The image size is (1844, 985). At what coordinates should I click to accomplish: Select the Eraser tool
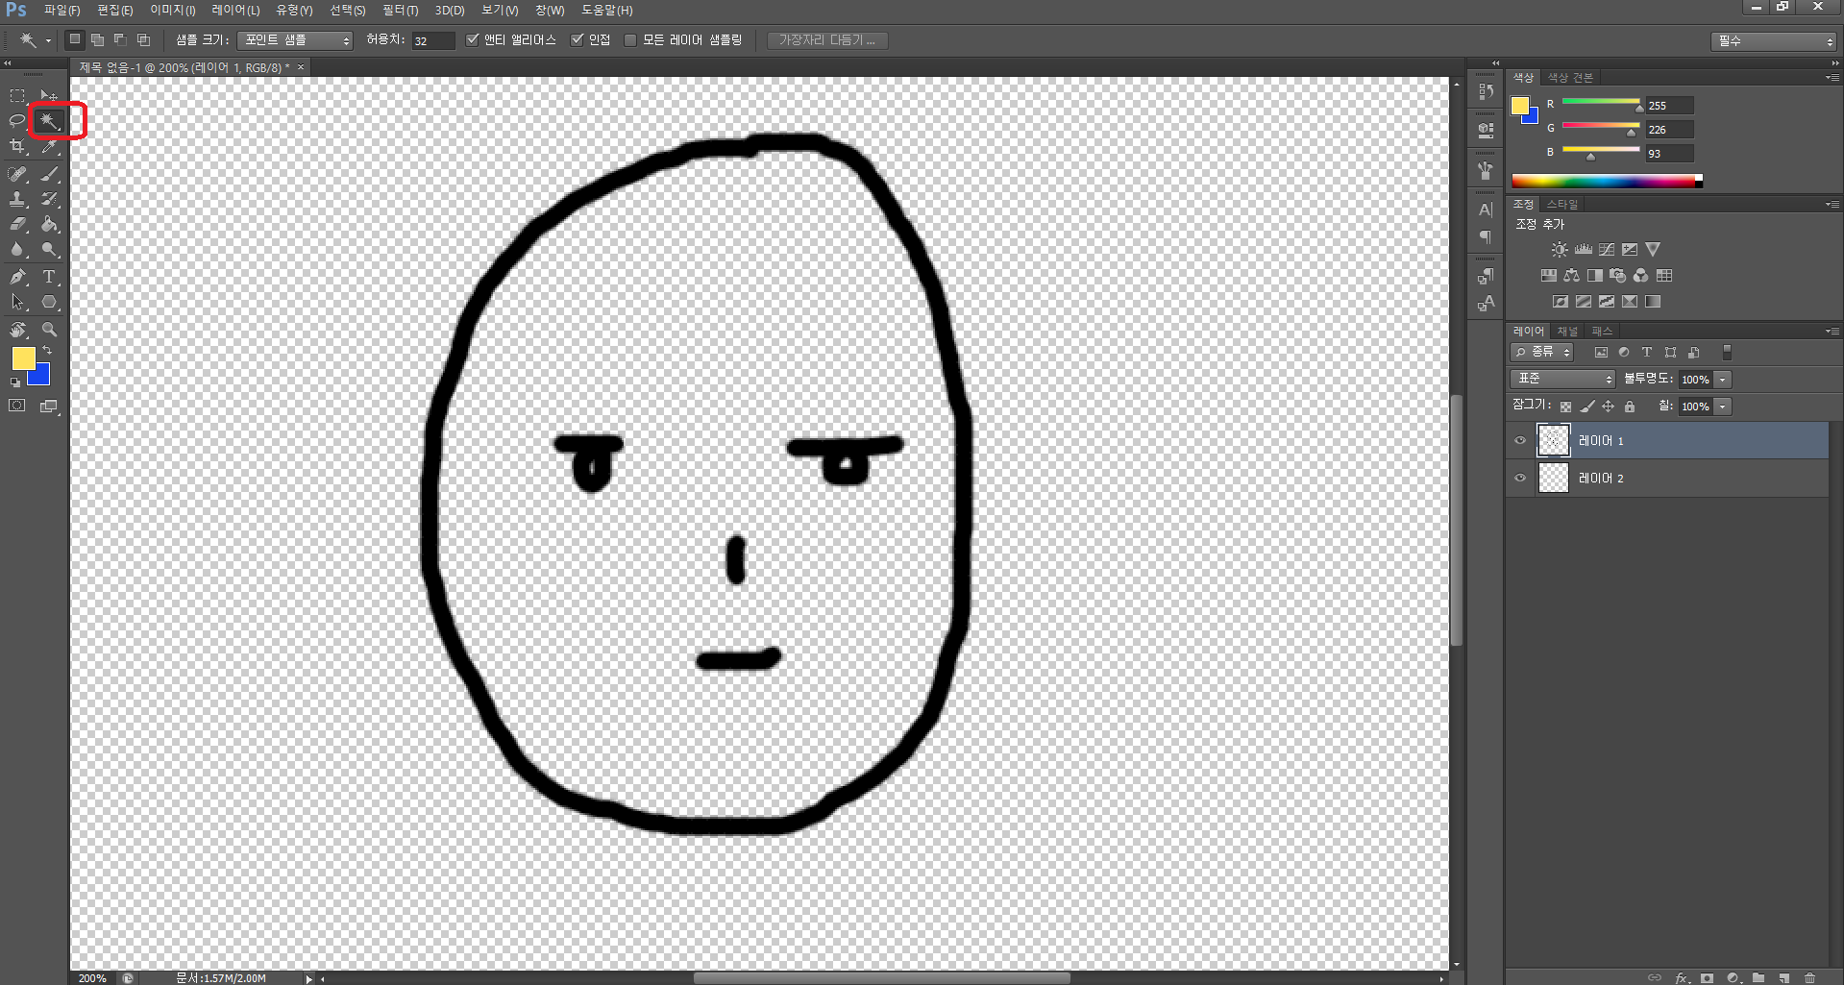[x=17, y=224]
